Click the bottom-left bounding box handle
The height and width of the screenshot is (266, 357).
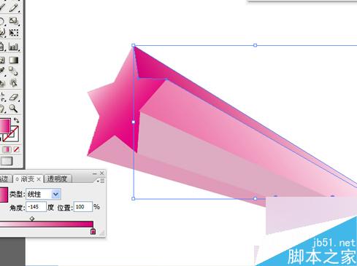[134, 199]
